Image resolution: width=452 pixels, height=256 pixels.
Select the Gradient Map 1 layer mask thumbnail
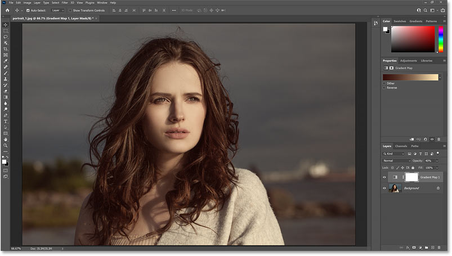tap(411, 177)
